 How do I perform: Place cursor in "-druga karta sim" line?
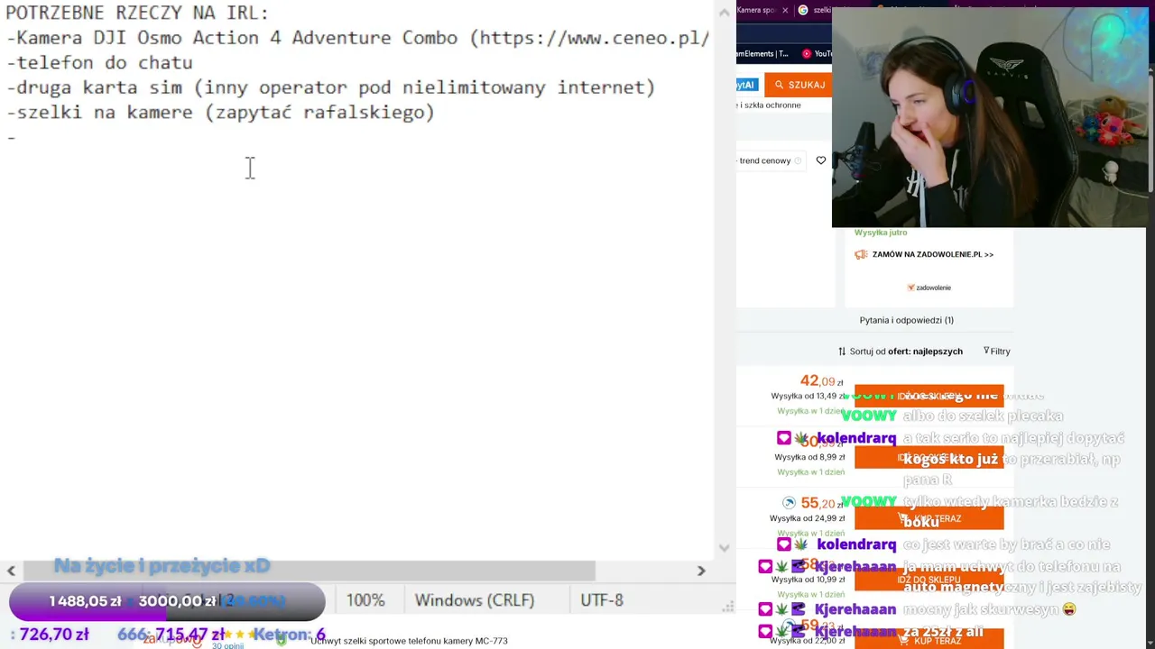click(x=330, y=87)
